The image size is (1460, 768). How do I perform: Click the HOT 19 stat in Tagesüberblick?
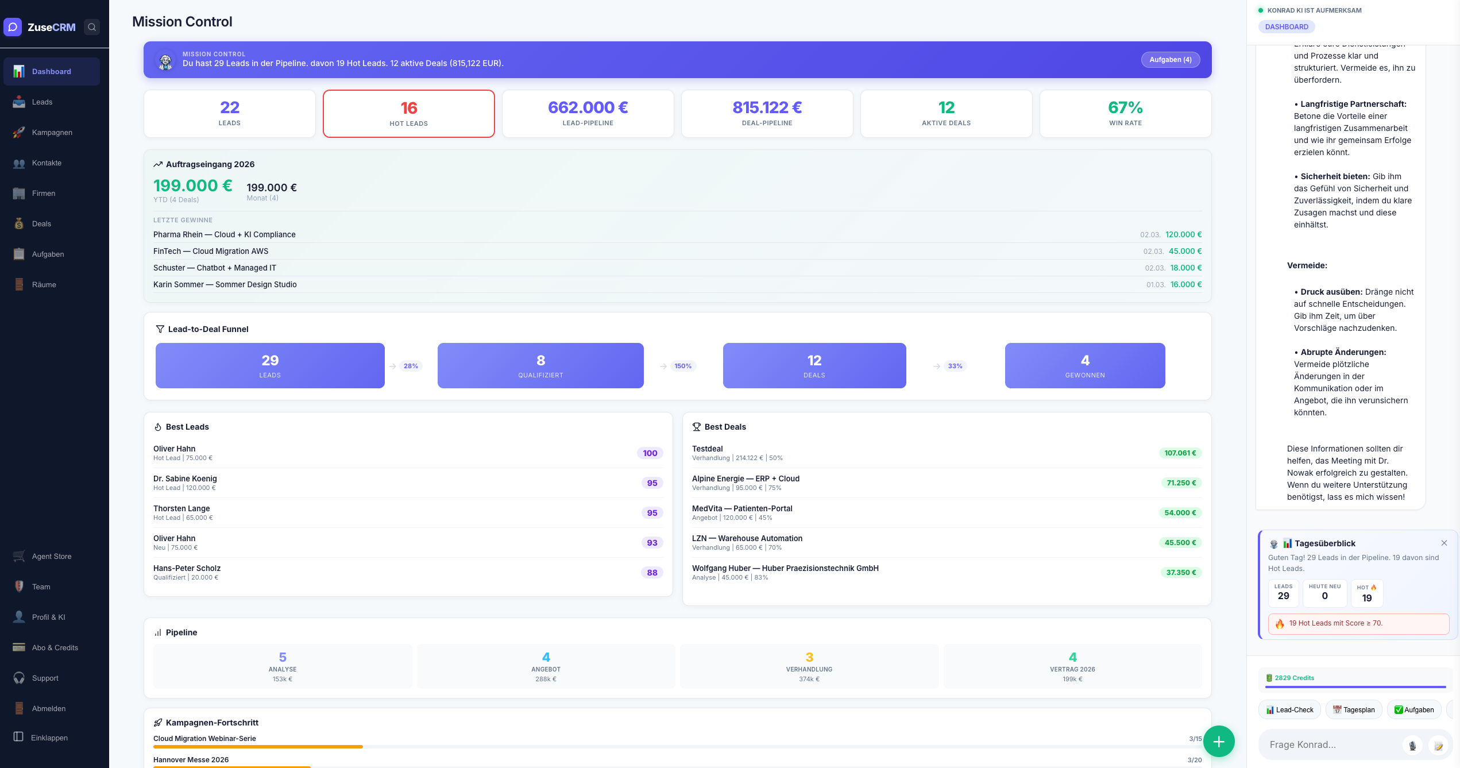click(1367, 593)
